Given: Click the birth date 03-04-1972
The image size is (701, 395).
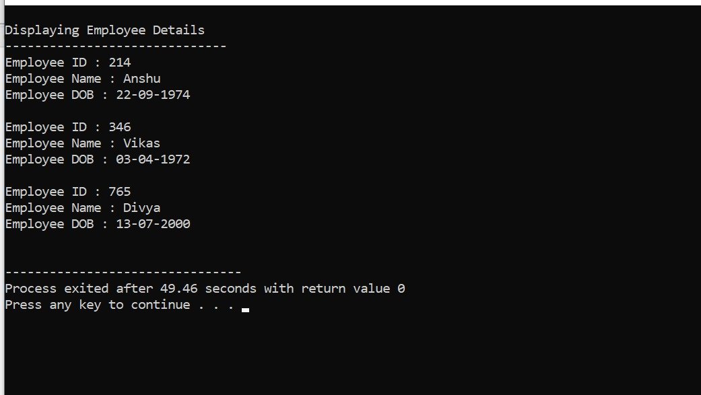Looking at the screenshot, I should (153, 159).
